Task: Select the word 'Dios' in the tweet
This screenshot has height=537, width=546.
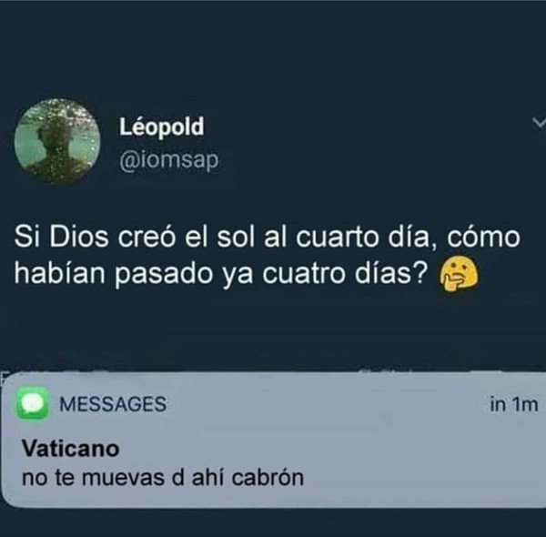Action: [x=78, y=238]
